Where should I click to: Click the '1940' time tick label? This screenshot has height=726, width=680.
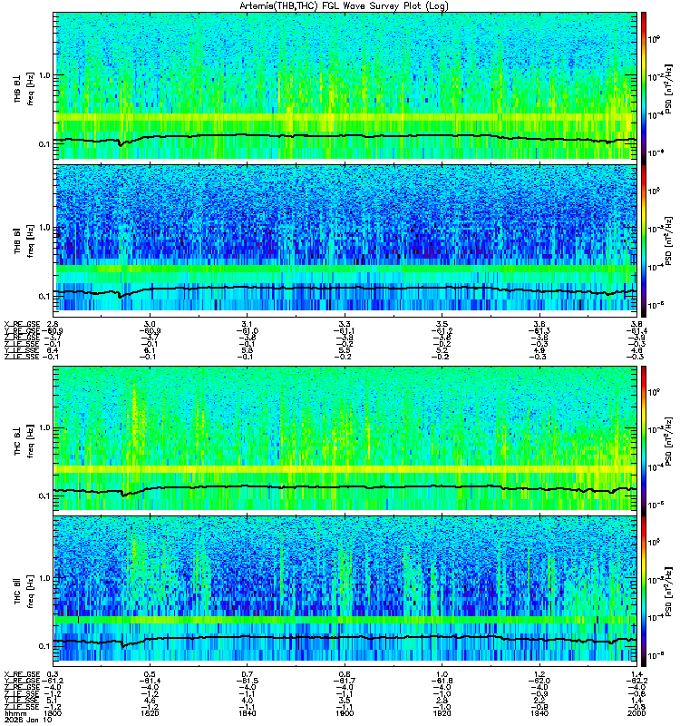pos(539,713)
